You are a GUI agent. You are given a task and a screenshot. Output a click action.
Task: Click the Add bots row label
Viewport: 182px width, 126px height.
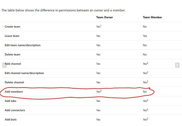tap(10, 119)
